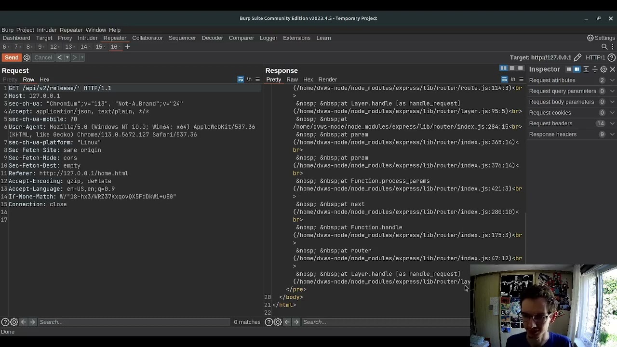617x347 pixels.
Task: Click the magnifier search icon in tab bar
Action: [x=604, y=47]
